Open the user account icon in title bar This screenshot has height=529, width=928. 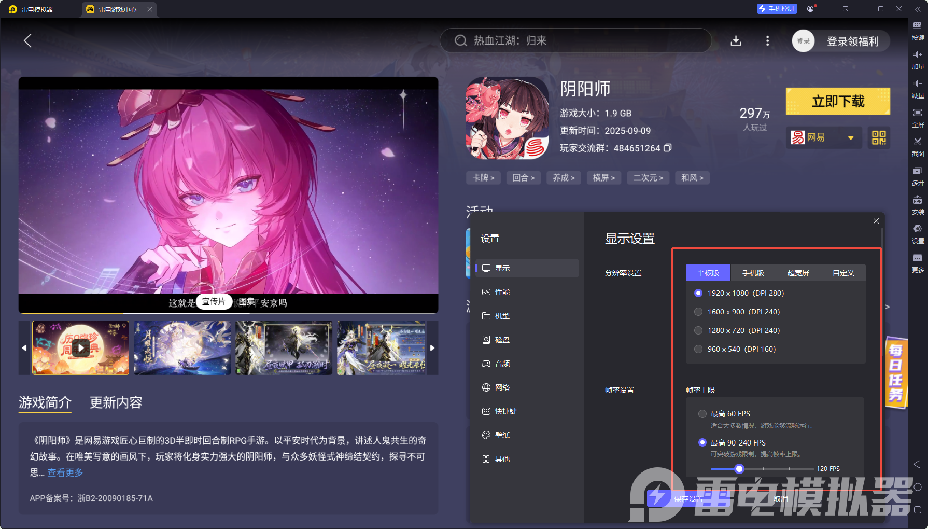click(810, 9)
